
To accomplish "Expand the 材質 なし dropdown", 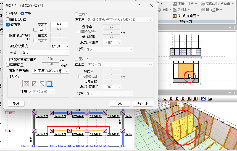I will pos(45,52).
